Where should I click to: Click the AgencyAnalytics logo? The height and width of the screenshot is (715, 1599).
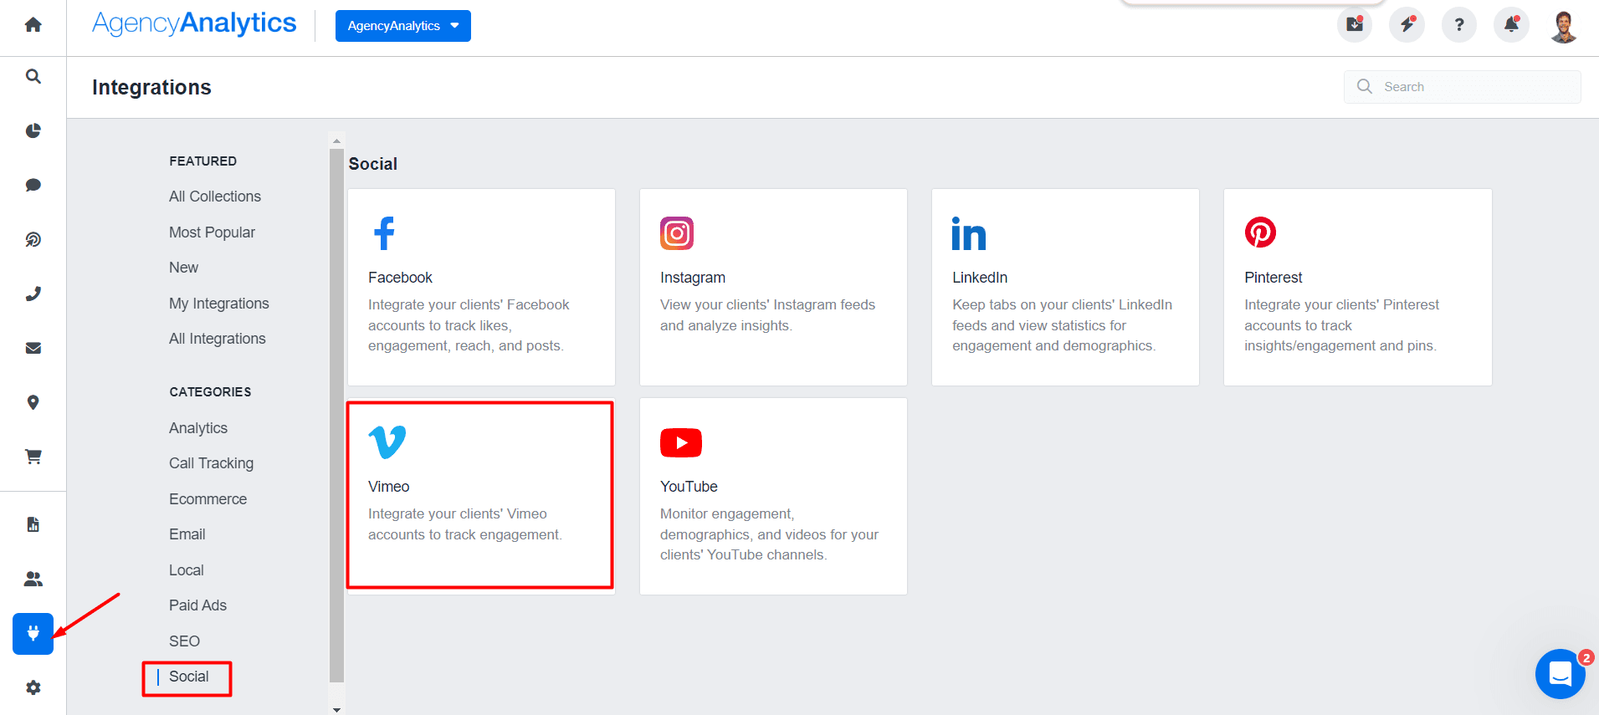tap(194, 24)
